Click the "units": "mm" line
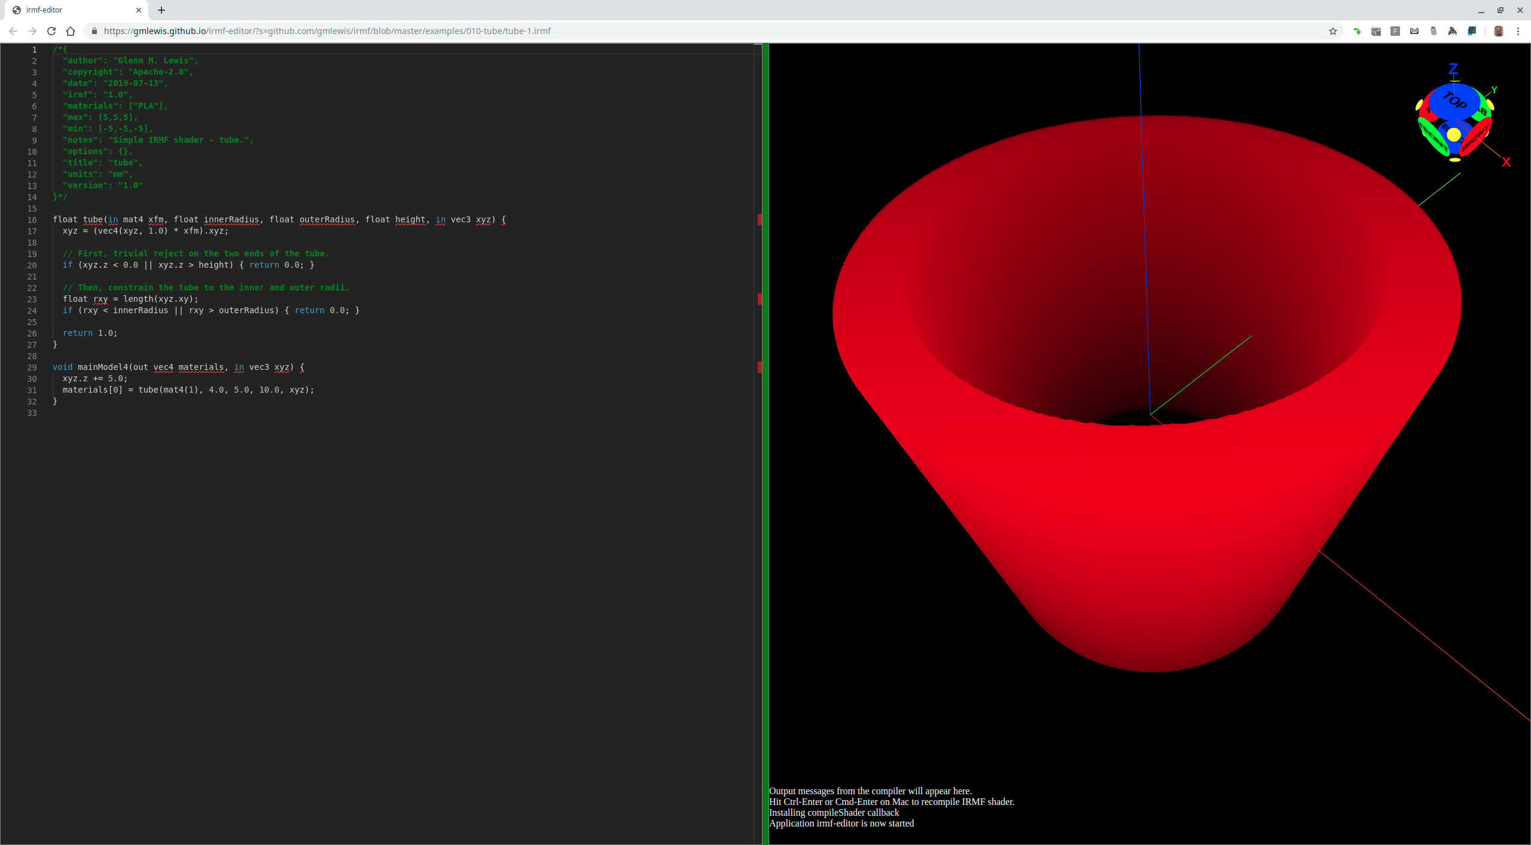This screenshot has height=845, width=1531. (x=97, y=174)
